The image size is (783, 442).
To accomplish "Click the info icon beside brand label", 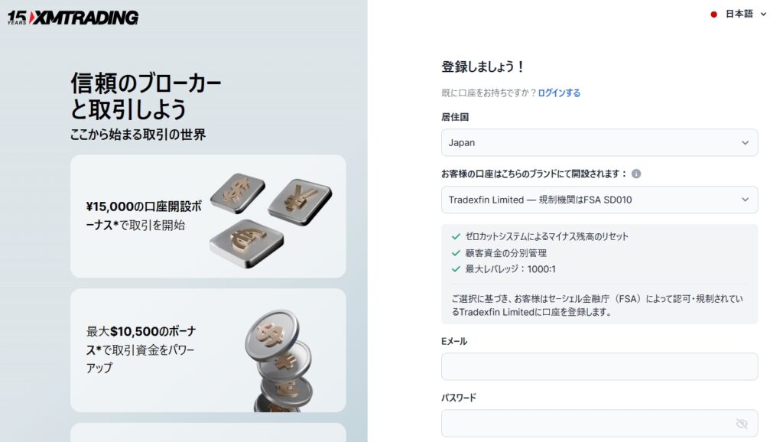I will [x=636, y=174].
